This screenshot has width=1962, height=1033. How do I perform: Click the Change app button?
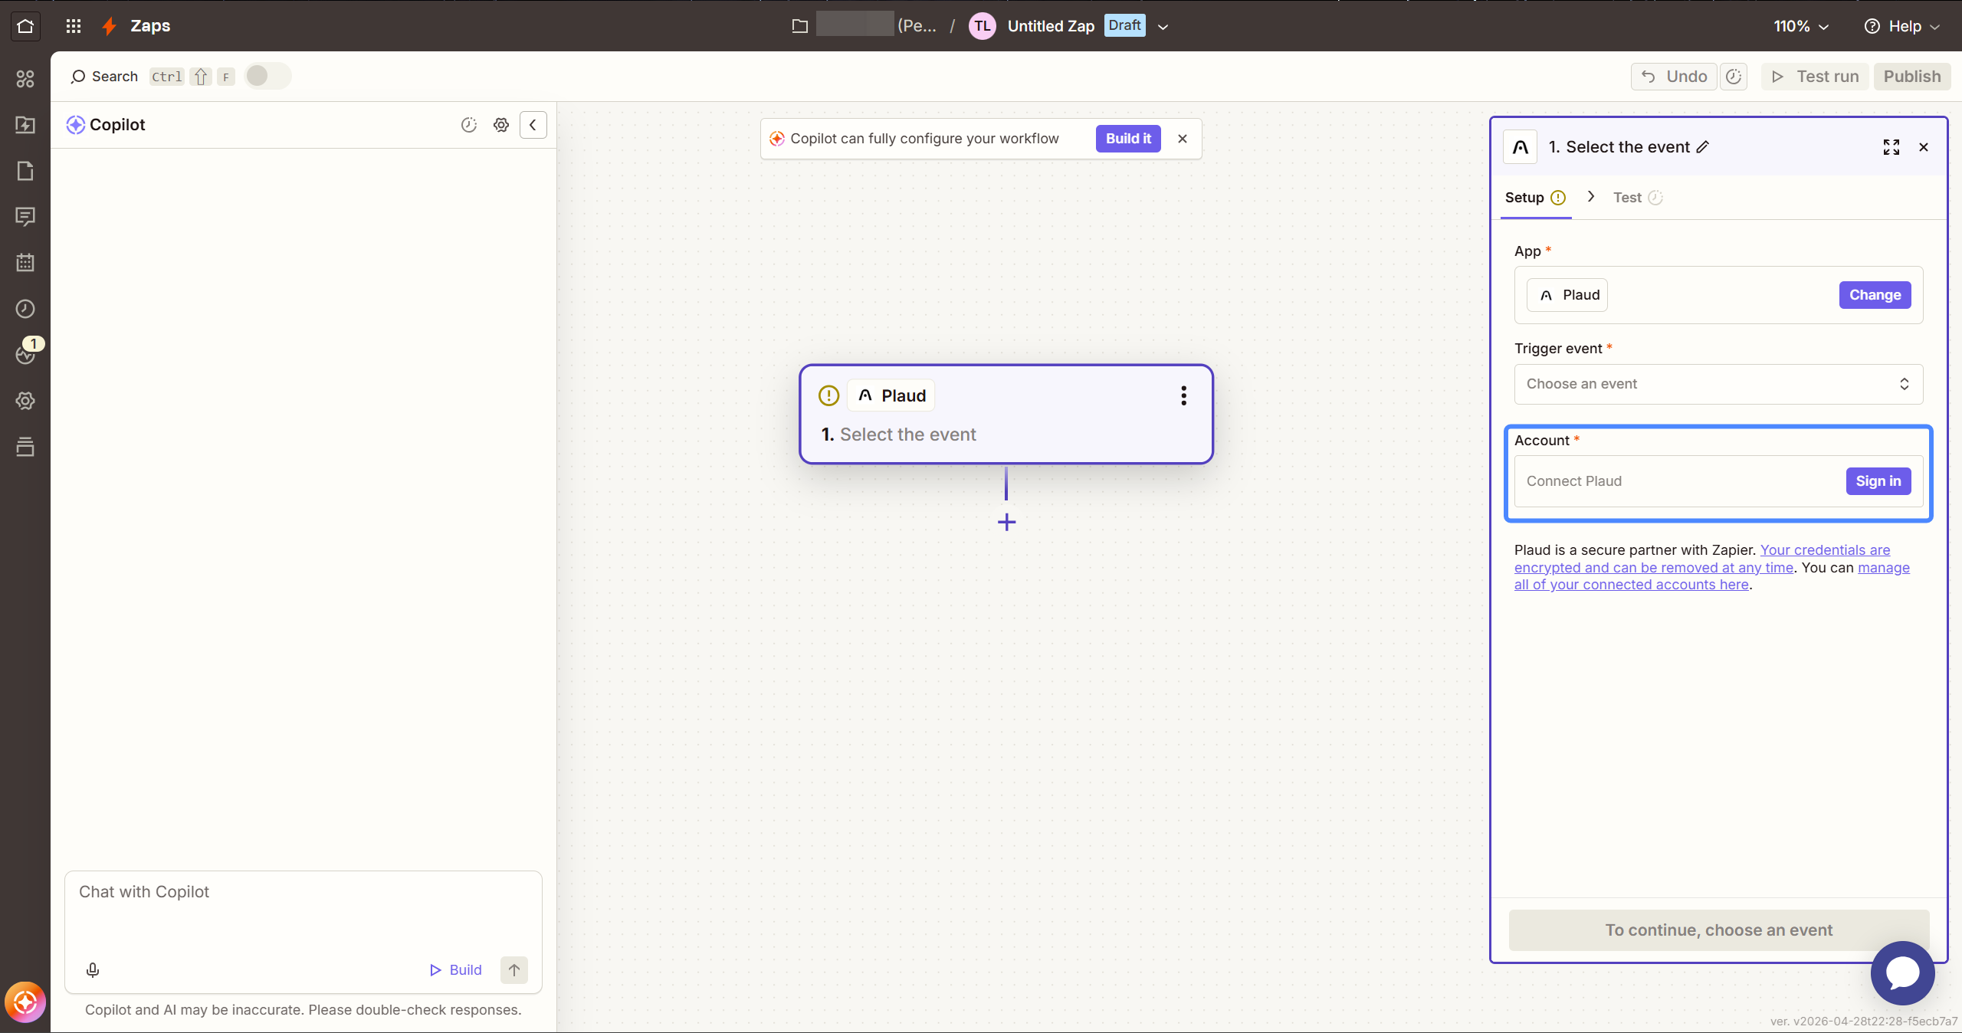point(1875,295)
